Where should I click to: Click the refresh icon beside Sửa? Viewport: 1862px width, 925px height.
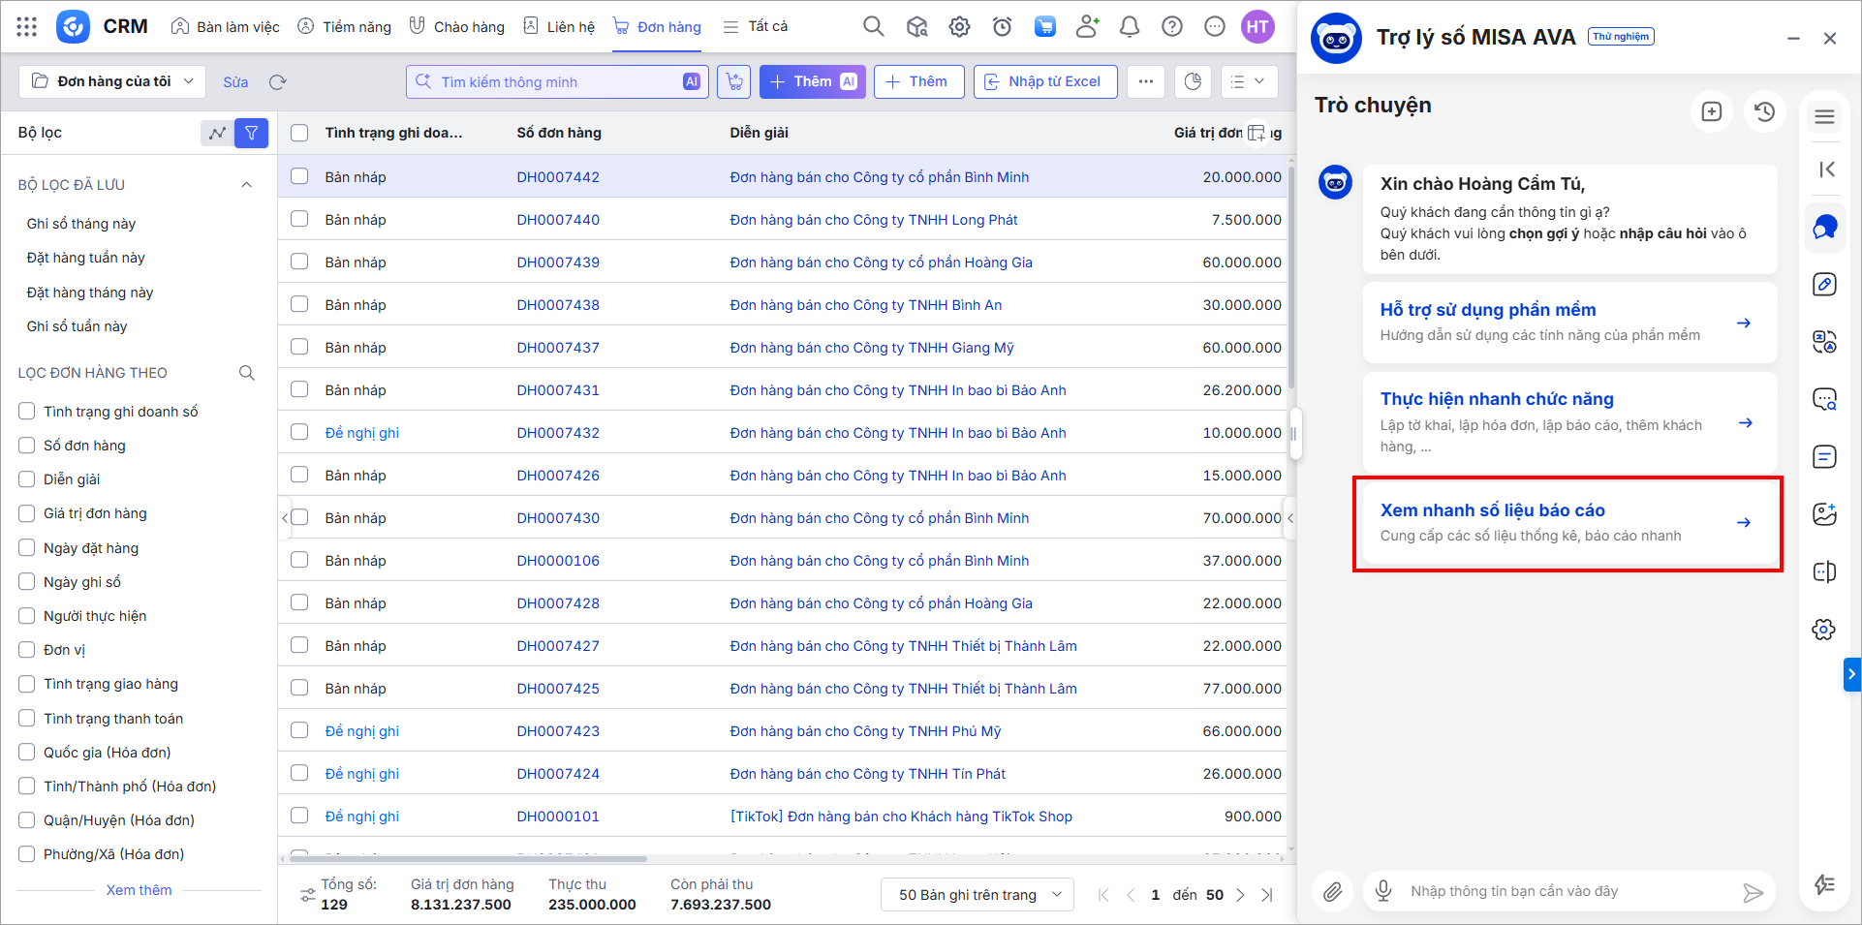pyautogui.click(x=278, y=82)
